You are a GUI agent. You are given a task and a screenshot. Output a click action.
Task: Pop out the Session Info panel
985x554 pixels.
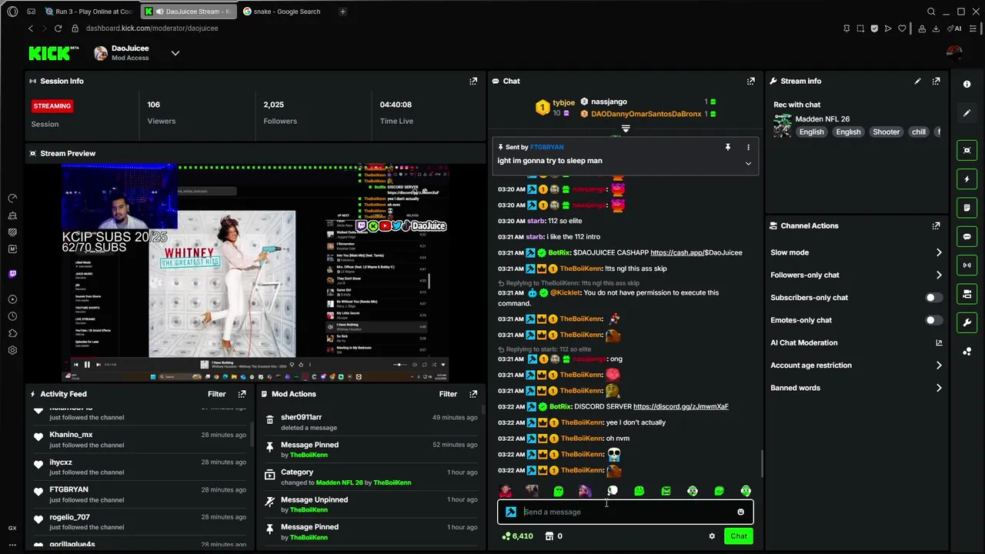[473, 81]
